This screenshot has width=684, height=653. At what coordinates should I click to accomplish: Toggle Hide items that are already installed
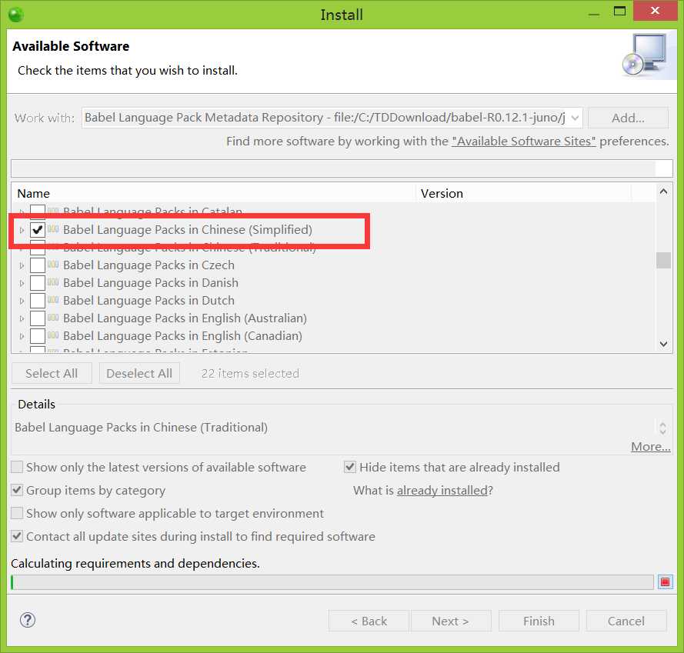pyautogui.click(x=350, y=467)
